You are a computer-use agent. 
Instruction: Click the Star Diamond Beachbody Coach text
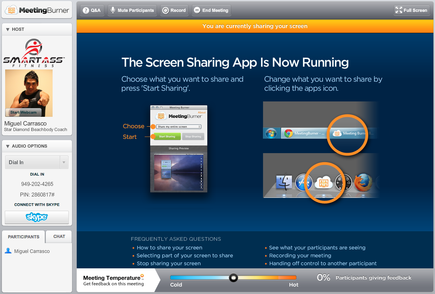[x=36, y=129]
